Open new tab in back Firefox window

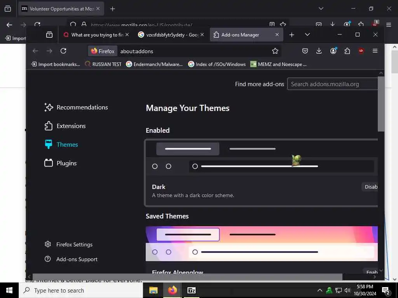112,9
